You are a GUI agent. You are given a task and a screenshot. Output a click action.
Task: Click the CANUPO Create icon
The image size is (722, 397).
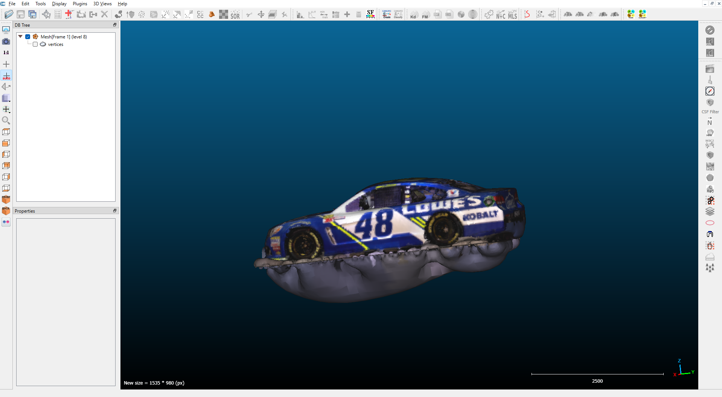387,14
